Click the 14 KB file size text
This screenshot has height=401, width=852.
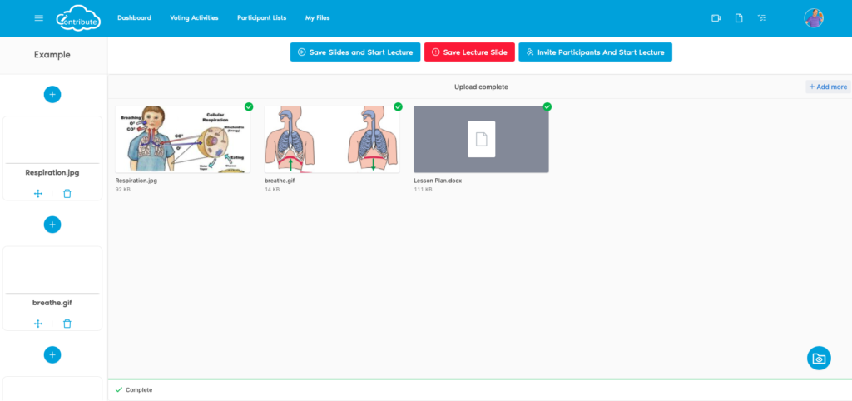click(272, 190)
